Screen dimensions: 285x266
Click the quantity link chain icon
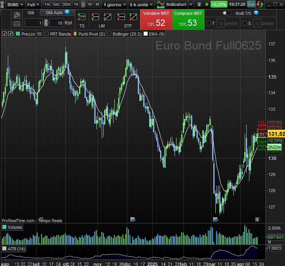pyautogui.click(x=45, y=23)
